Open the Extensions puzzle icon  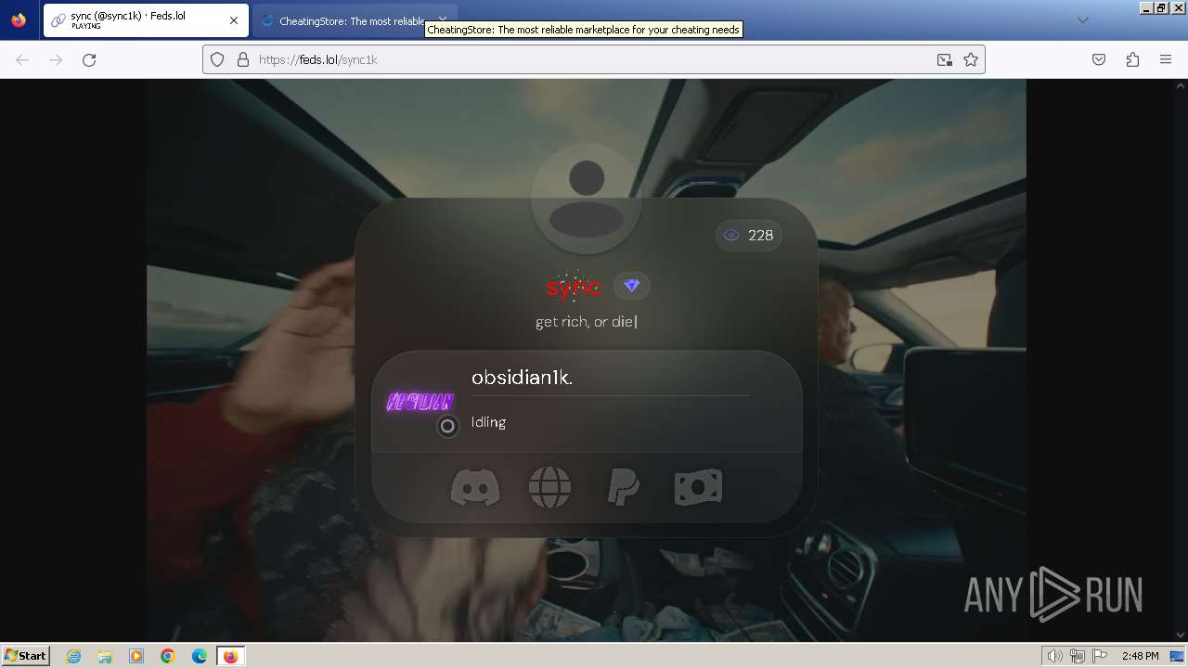(1132, 59)
